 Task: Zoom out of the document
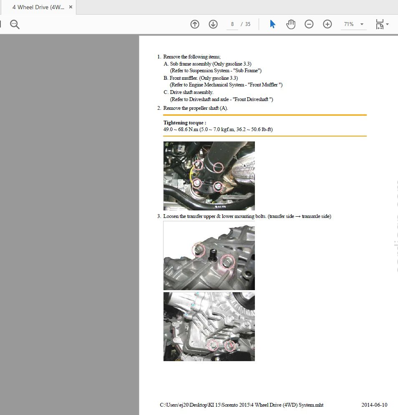point(309,24)
